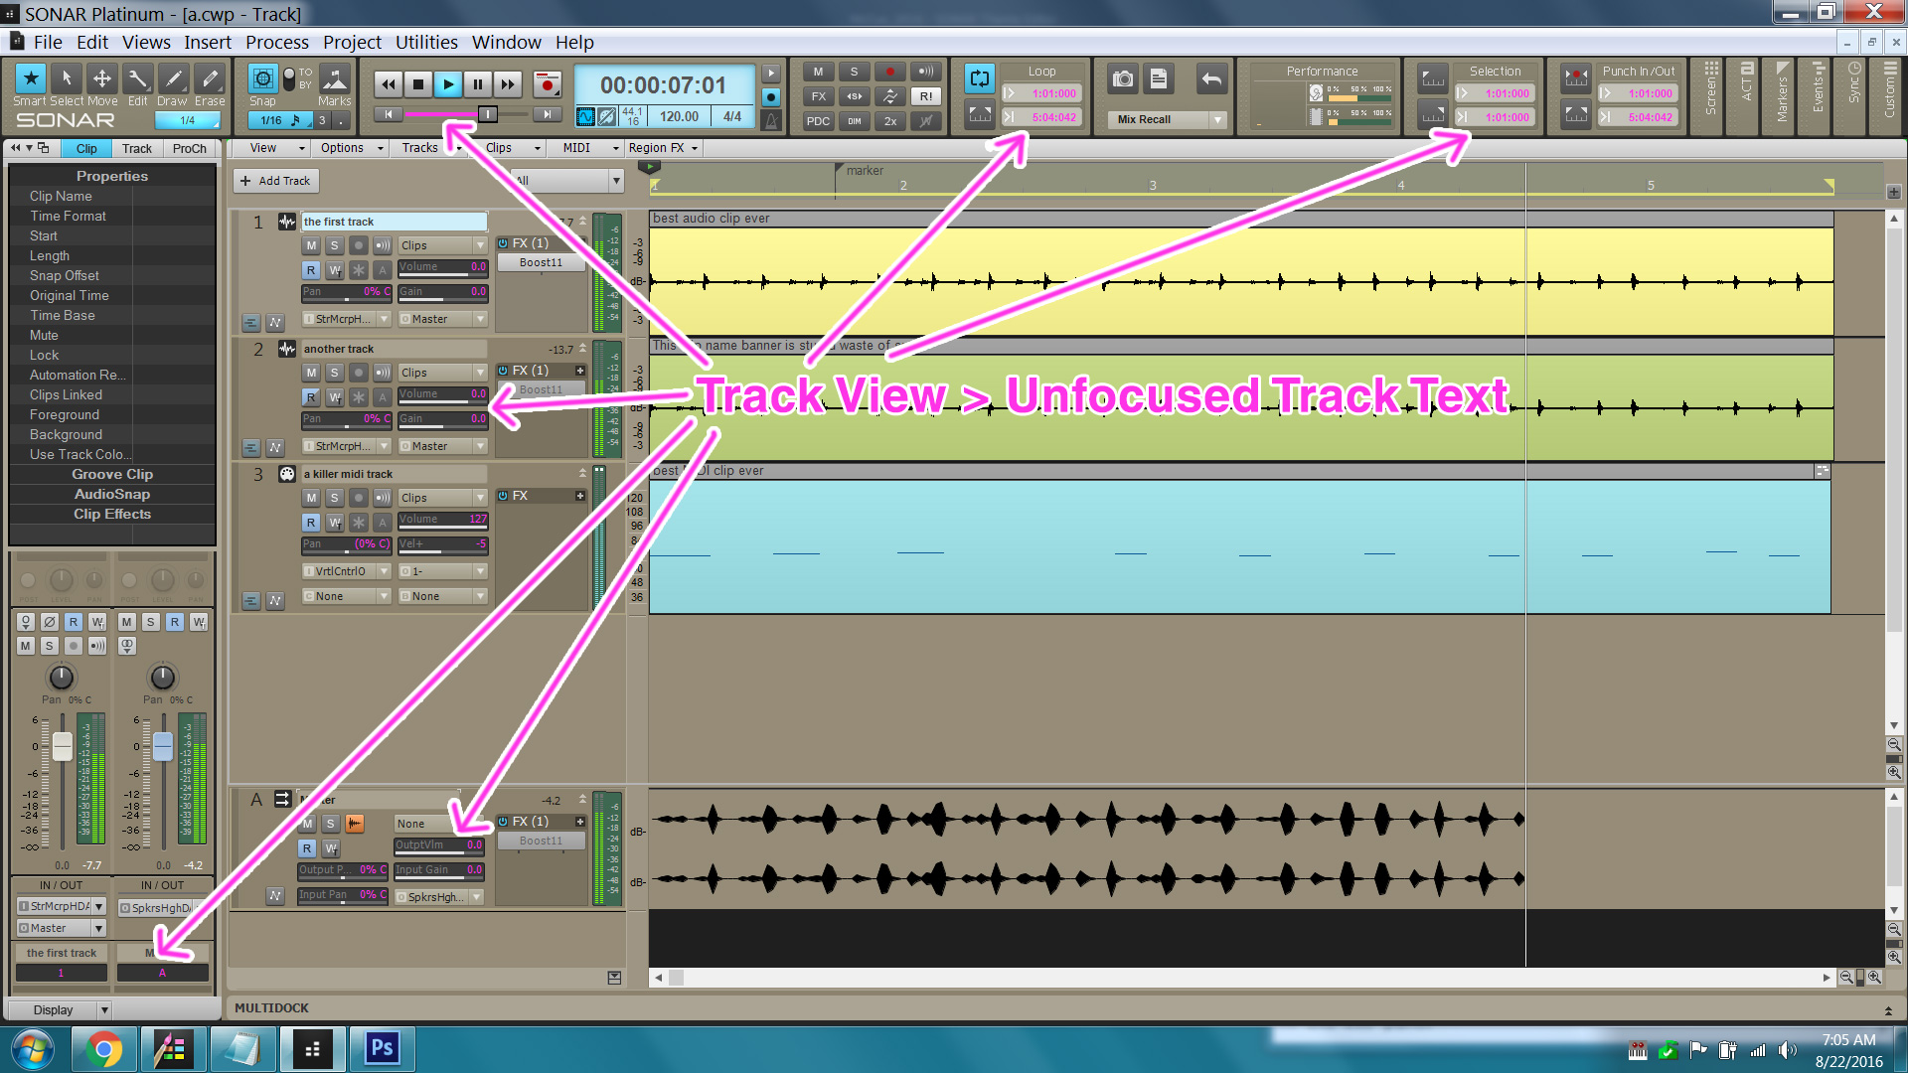Open the Mix Recall dropdown
This screenshot has width=1908, height=1073.
[1217, 119]
